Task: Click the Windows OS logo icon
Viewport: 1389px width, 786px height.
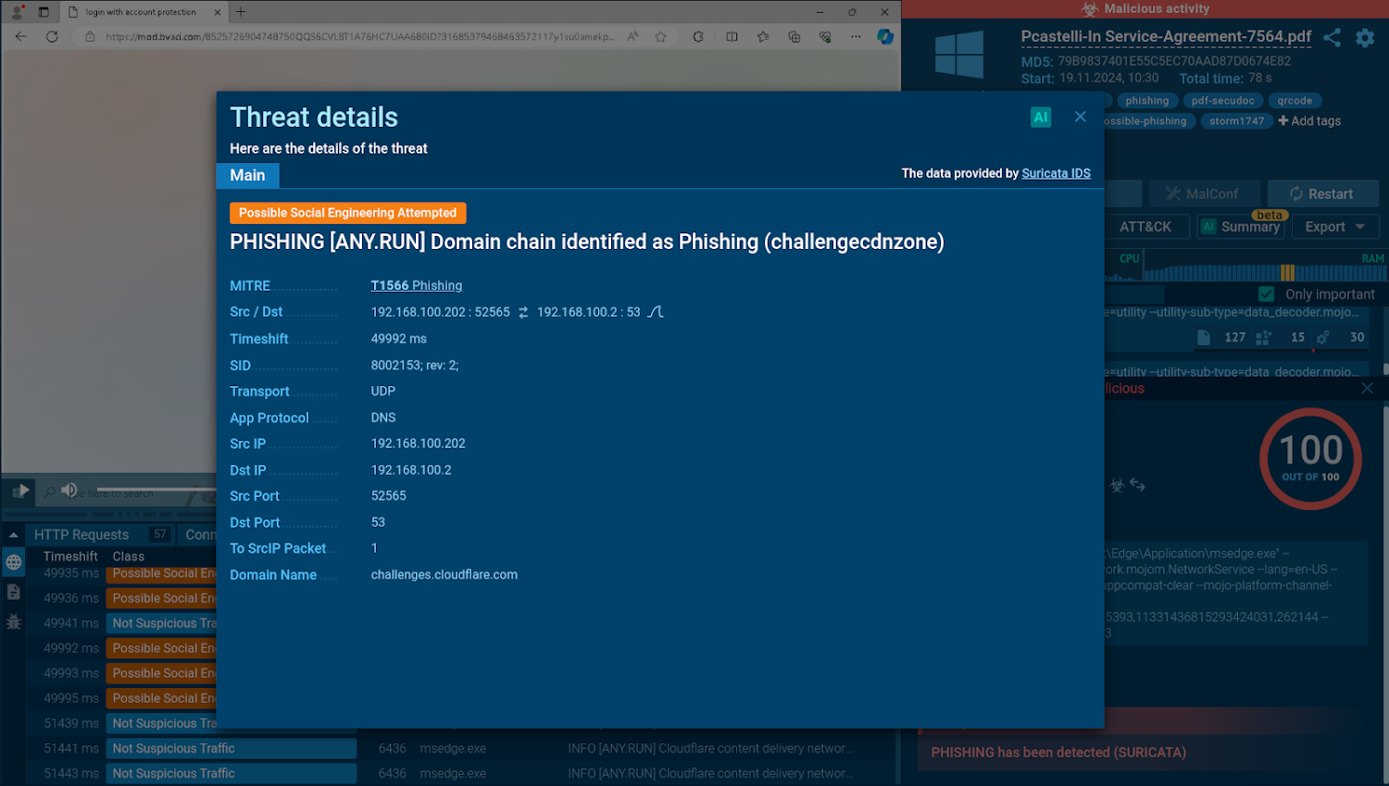Action: 959,54
